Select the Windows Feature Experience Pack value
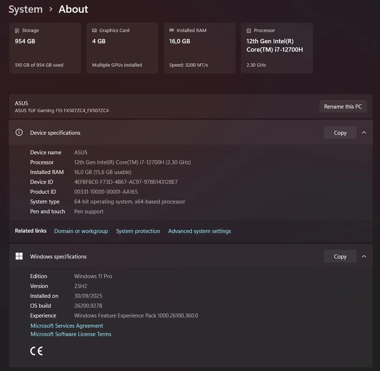The height and width of the screenshot is (371, 380). point(136,316)
